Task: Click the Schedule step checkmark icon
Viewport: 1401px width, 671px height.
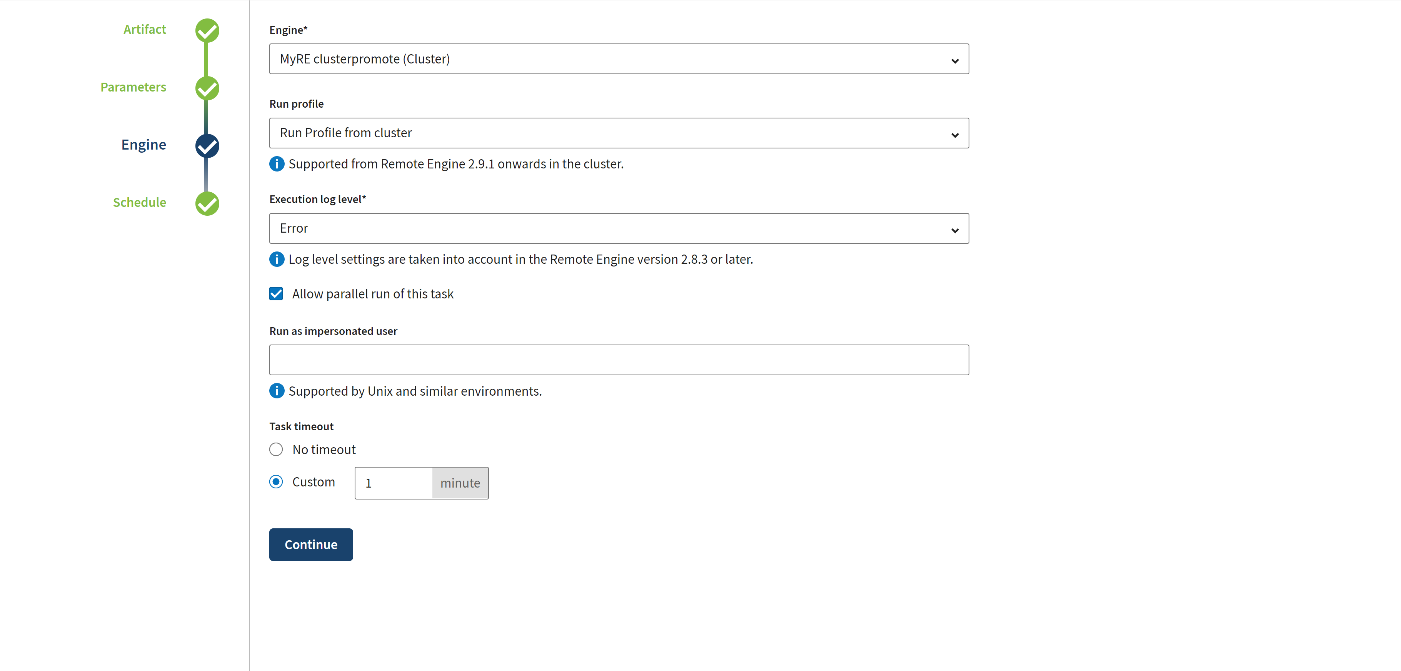Action: click(x=207, y=203)
